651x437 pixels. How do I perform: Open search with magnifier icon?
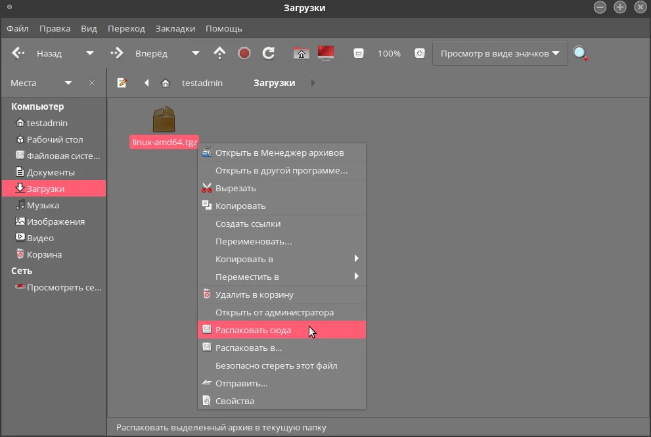(581, 53)
